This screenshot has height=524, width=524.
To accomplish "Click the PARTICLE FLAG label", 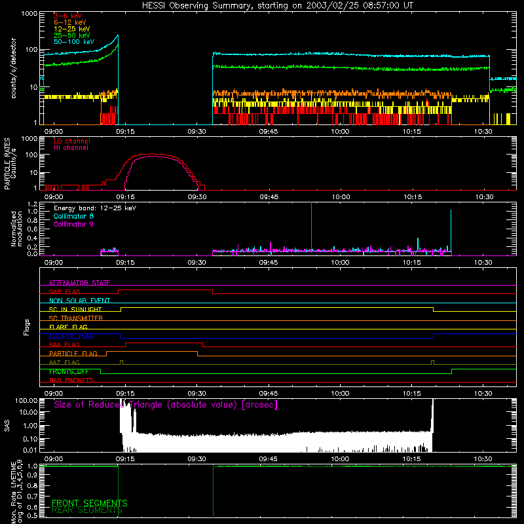I will point(73,353).
